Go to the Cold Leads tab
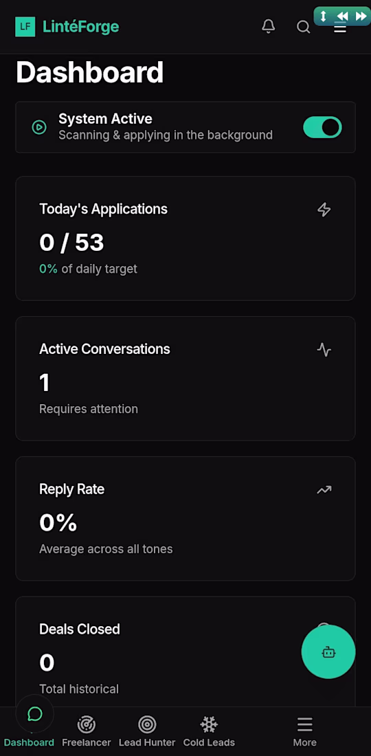 pyautogui.click(x=209, y=732)
